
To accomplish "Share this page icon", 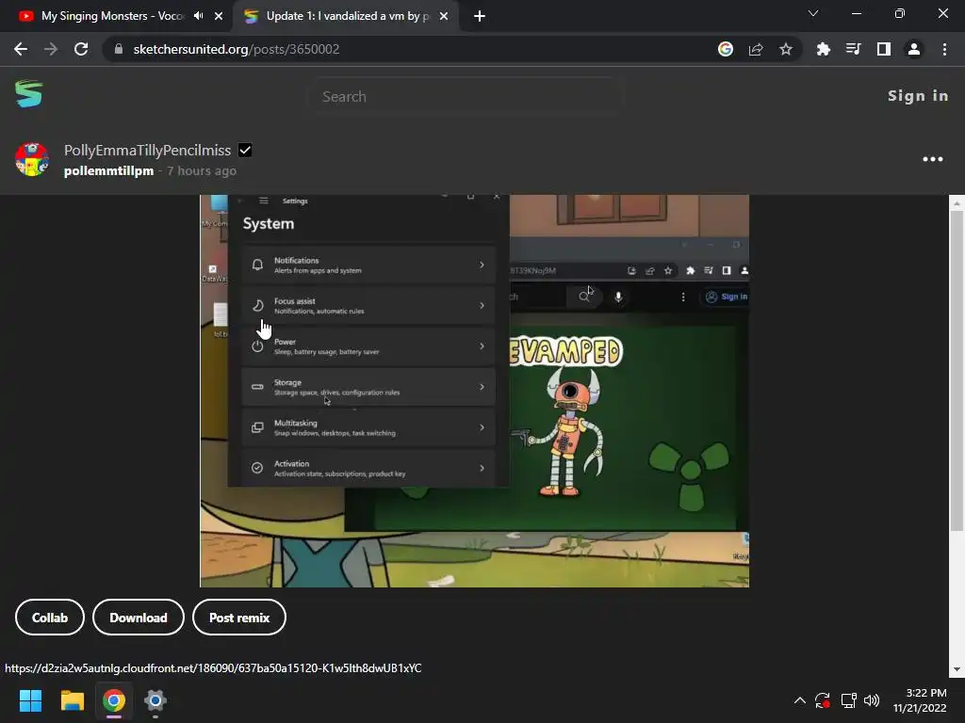I will tap(756, 49).
